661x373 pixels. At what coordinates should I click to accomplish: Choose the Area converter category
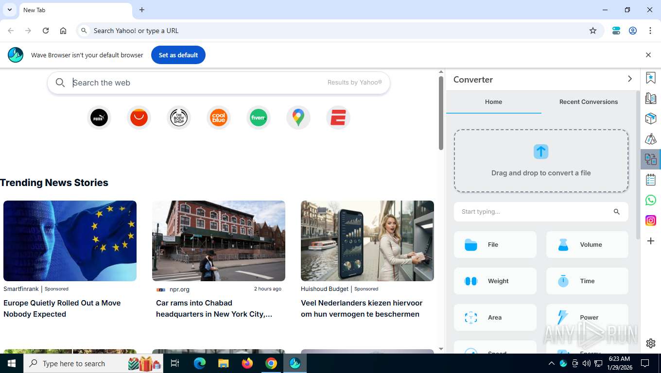coord(495,318)
